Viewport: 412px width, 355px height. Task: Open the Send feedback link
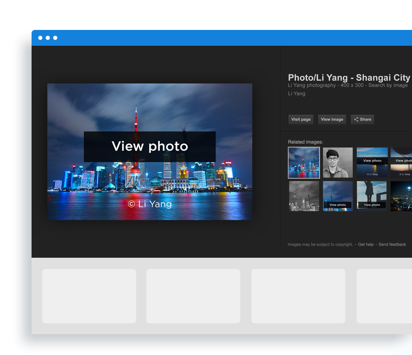click(x=392, y=244)
